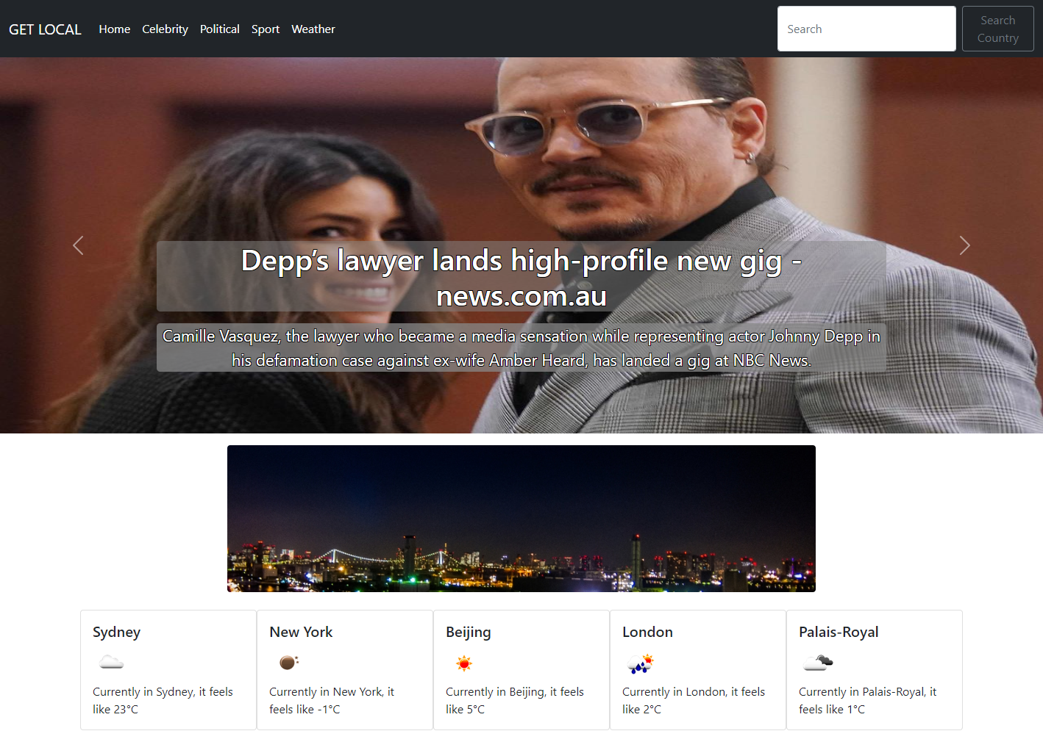Go to the Weather page
Image resolution: width=1043 pixels, height=742 pixels.
313,29
